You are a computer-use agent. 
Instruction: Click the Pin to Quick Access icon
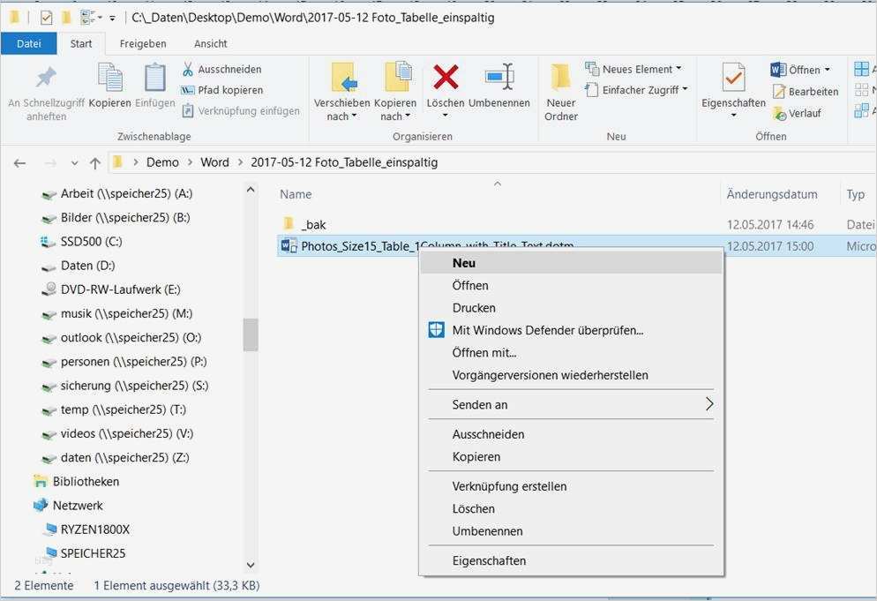pos(46,78)
